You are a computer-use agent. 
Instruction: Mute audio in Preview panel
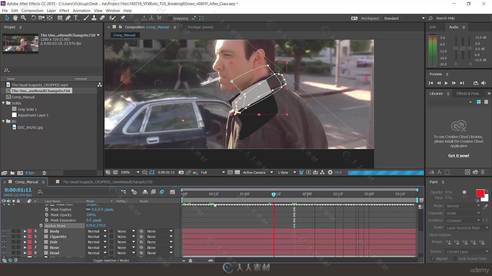coord(484,83)
